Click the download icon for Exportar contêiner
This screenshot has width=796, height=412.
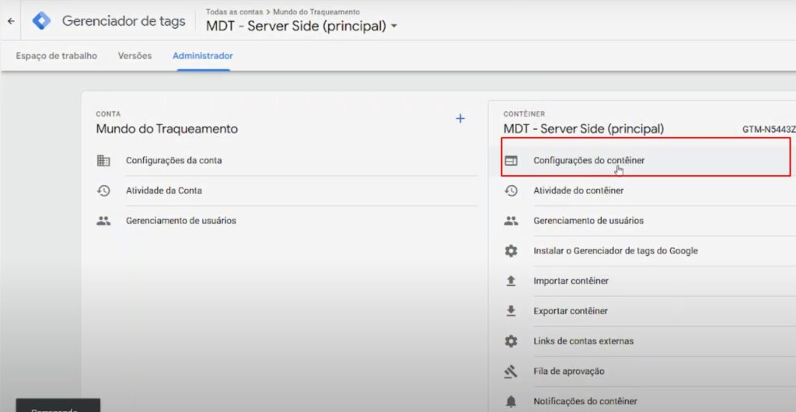[511, 311]
